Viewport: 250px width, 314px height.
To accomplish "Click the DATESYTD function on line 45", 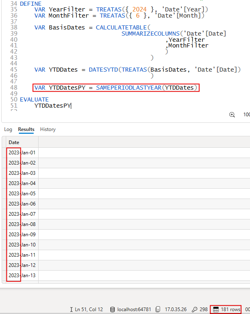I will click(103, 70).
